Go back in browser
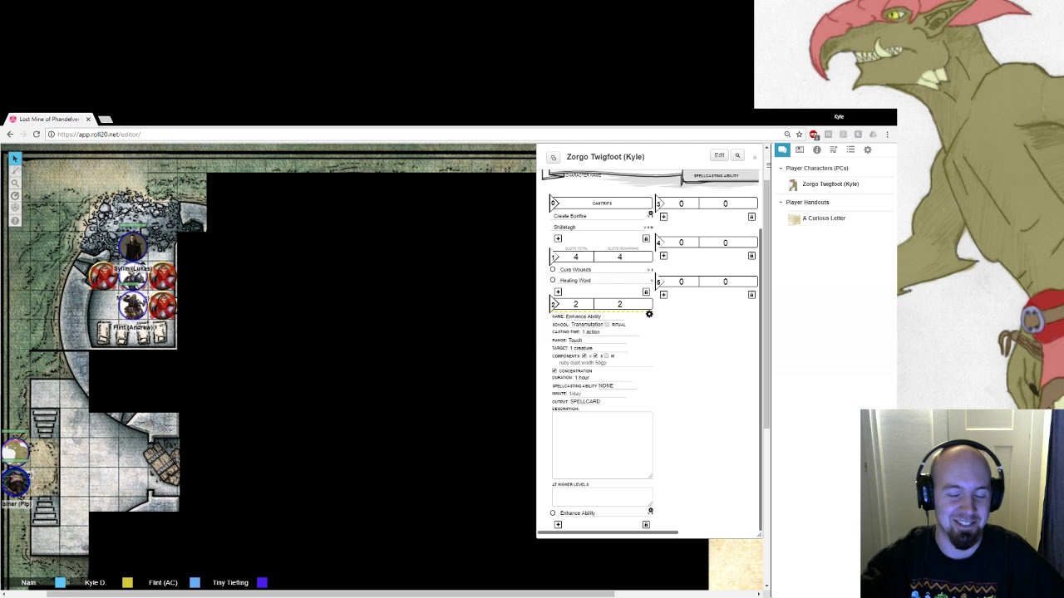The image size is (1064, 598). [10, 134]
